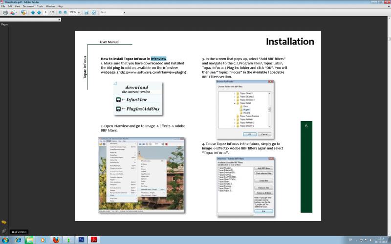
Task: Click the zoom in button
Action: click(x=65, y=12)
